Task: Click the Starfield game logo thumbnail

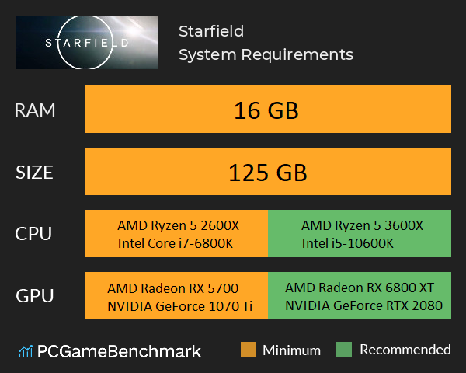Action: click(86, 43)
